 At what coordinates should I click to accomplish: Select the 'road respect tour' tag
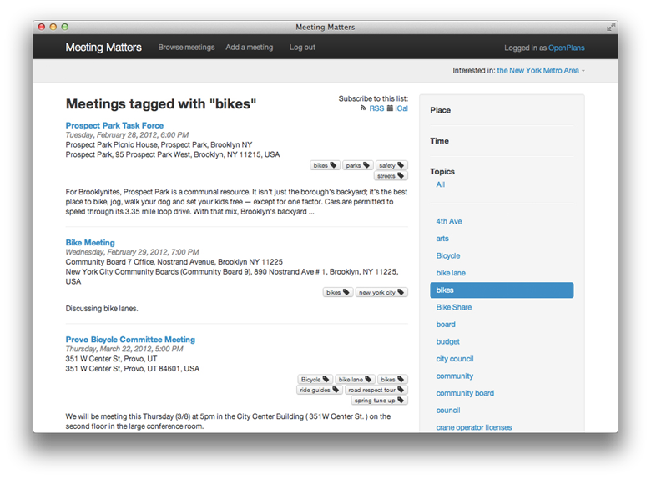point(376,390)
